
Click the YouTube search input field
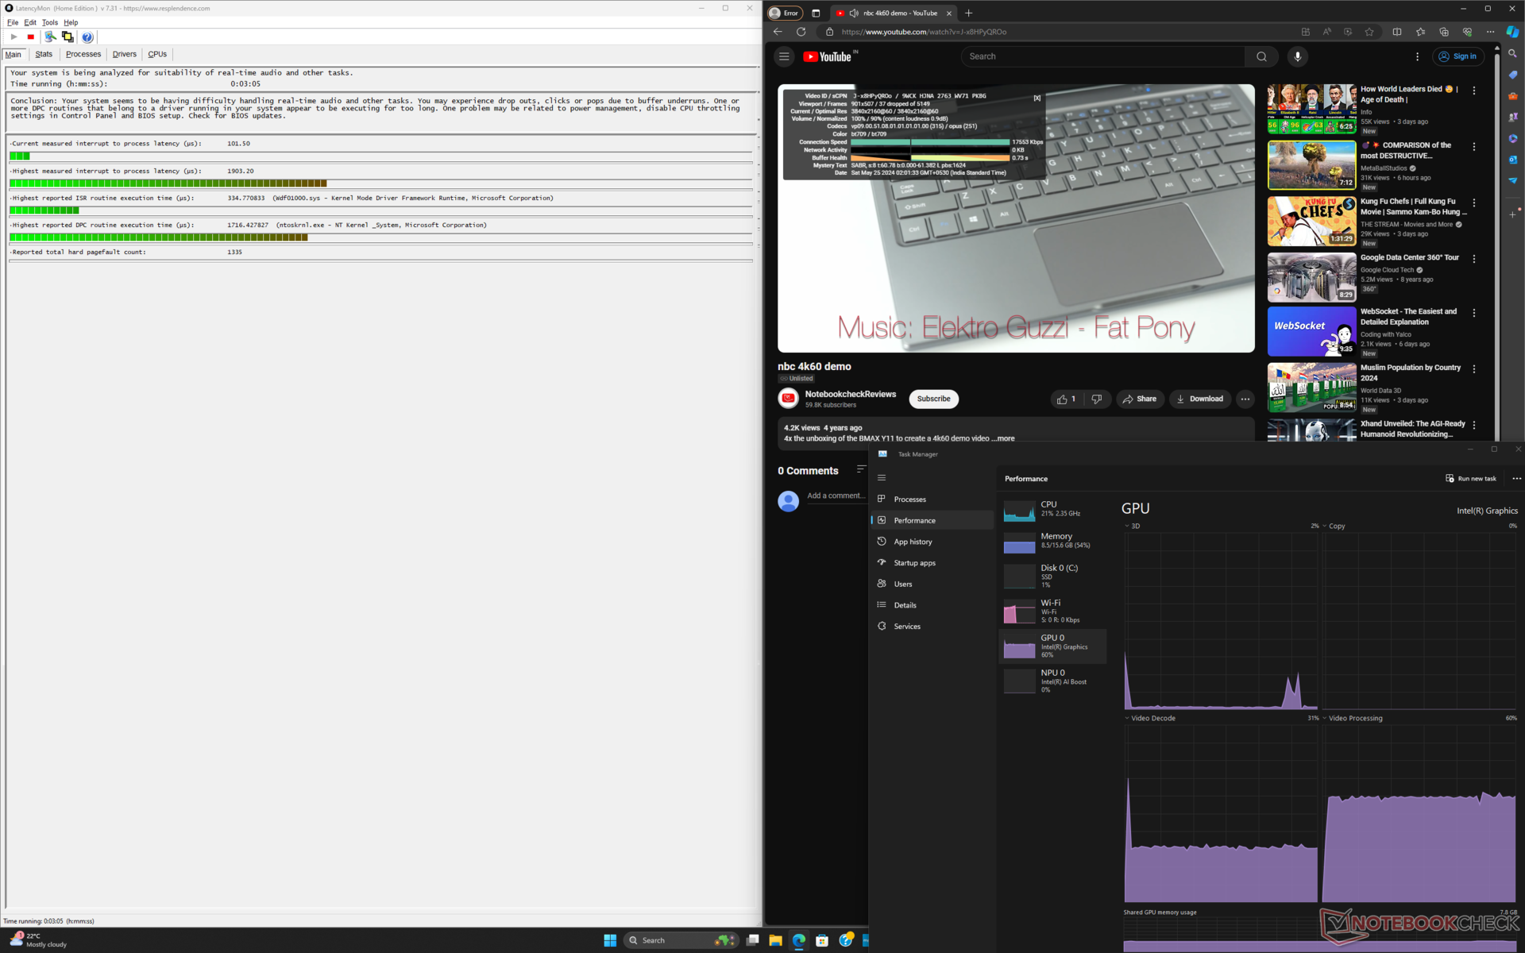pyautogui.click(x=1104, y=56)
